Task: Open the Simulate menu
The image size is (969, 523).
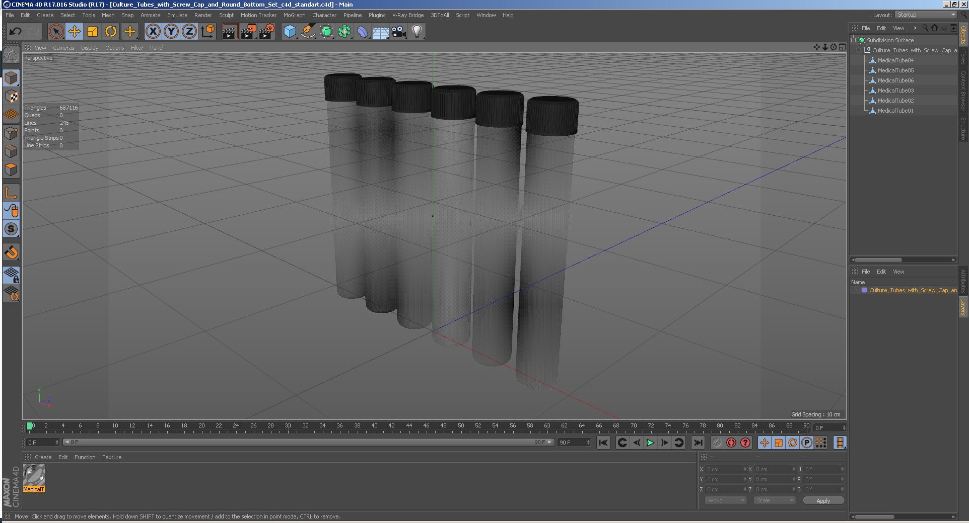Action: point(177,15)
